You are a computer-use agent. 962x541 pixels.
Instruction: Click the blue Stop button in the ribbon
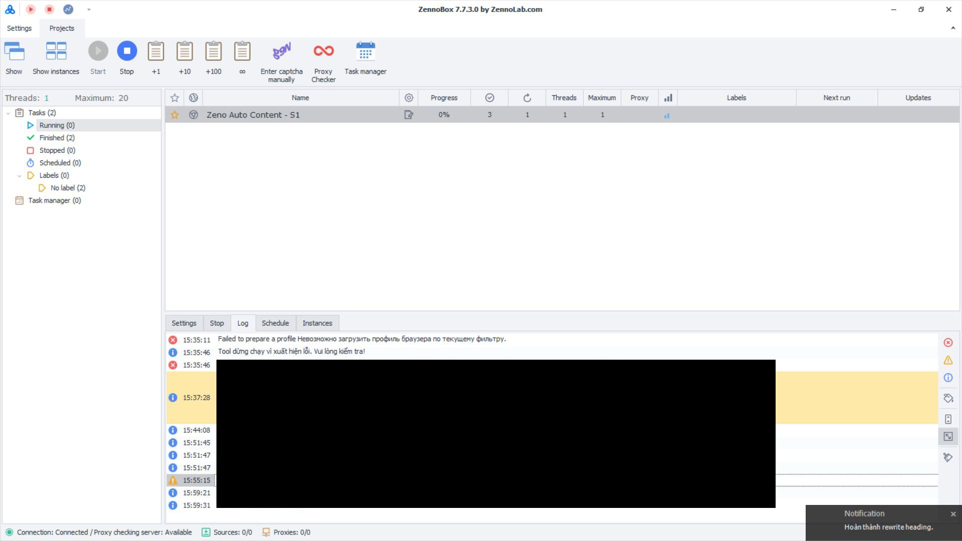(x=127, y=59)
